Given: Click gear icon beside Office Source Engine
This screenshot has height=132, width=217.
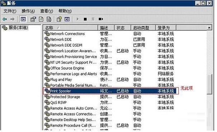Looking at the screenshot, I should (x=47, y=68).
